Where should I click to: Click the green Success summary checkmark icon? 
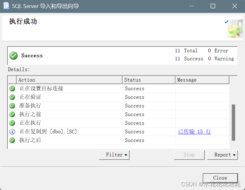[x=14, y=56]
